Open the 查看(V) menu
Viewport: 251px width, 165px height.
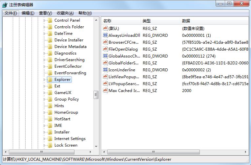46,13
